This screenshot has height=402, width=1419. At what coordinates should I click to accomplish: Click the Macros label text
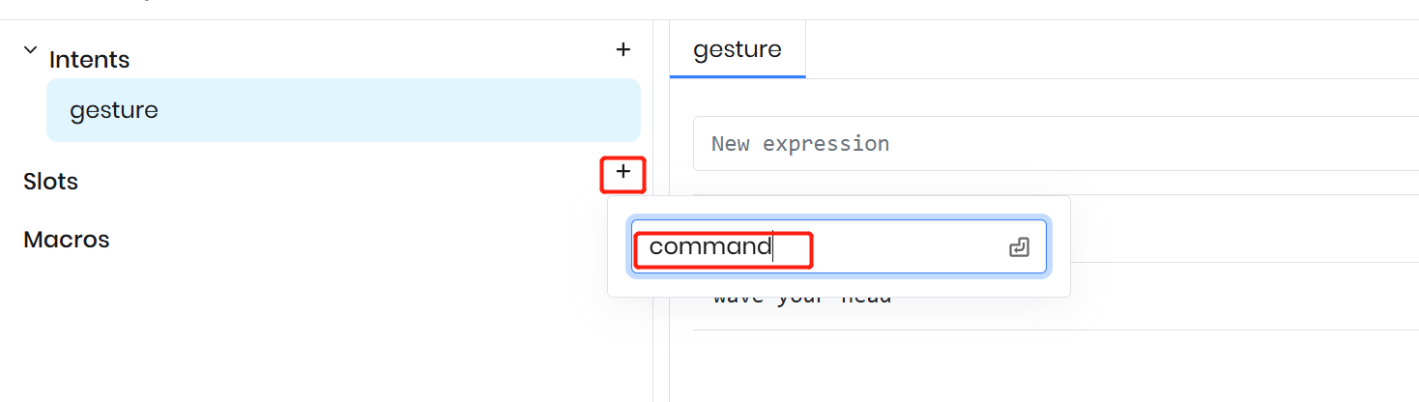click(x=66, y=240)
